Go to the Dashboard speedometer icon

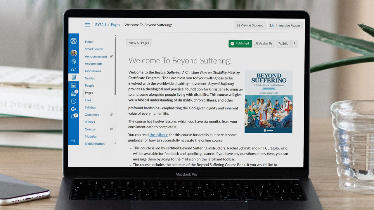pos(74,69)
